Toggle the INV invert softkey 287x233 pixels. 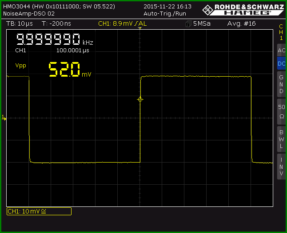(x=281, y=167)
